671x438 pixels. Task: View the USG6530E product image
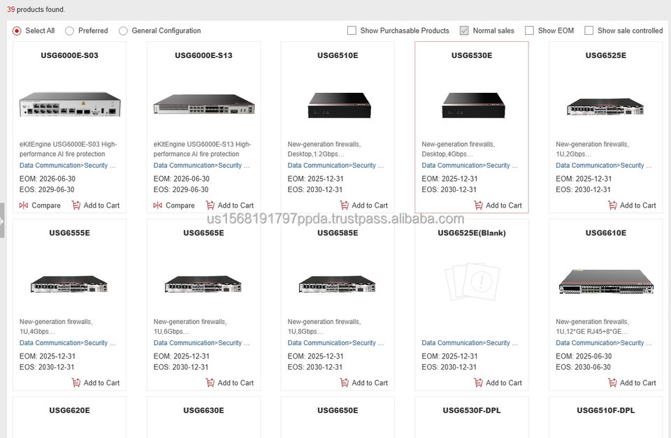point(473,105)
